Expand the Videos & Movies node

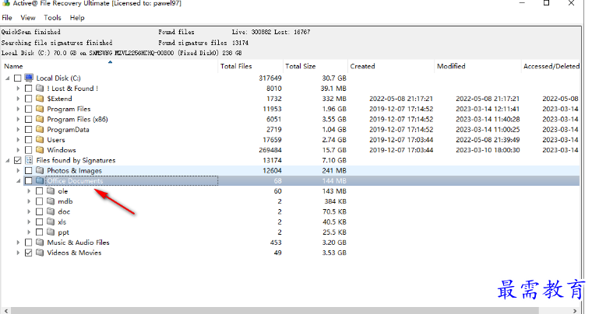pos(18,253)
